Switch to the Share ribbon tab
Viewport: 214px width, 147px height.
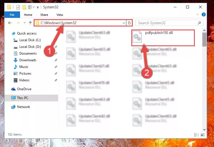[44, 15]
